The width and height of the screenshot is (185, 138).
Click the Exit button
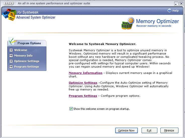pyautogui.click(x=149, y=130)
